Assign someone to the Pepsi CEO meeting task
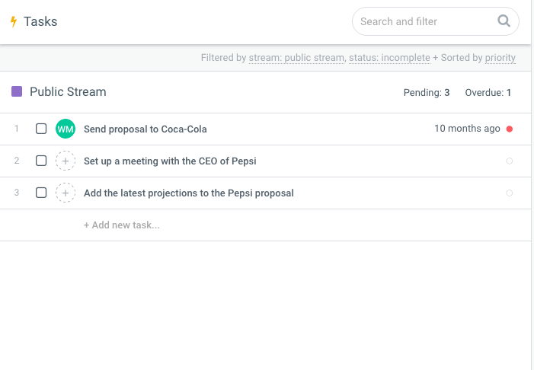 [66, 161]
